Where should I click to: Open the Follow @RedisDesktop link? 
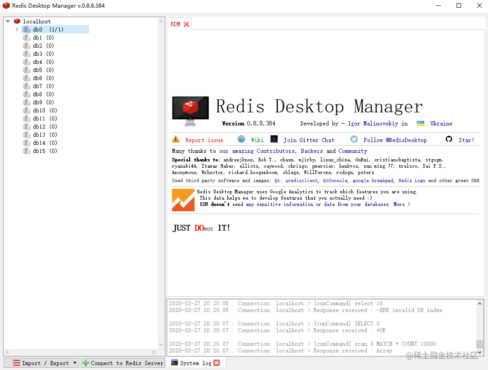(395, 140)
